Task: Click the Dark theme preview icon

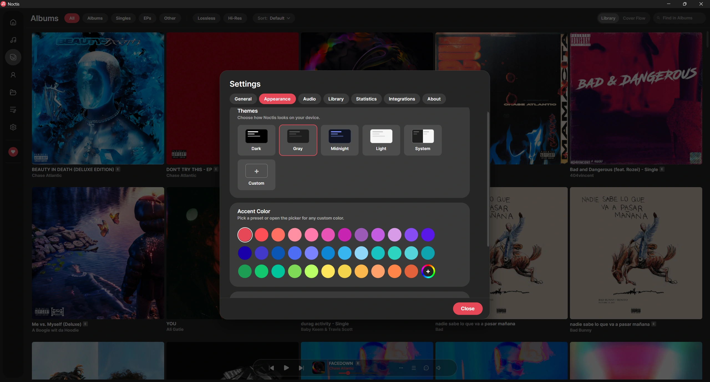Action: click(257, 136)
